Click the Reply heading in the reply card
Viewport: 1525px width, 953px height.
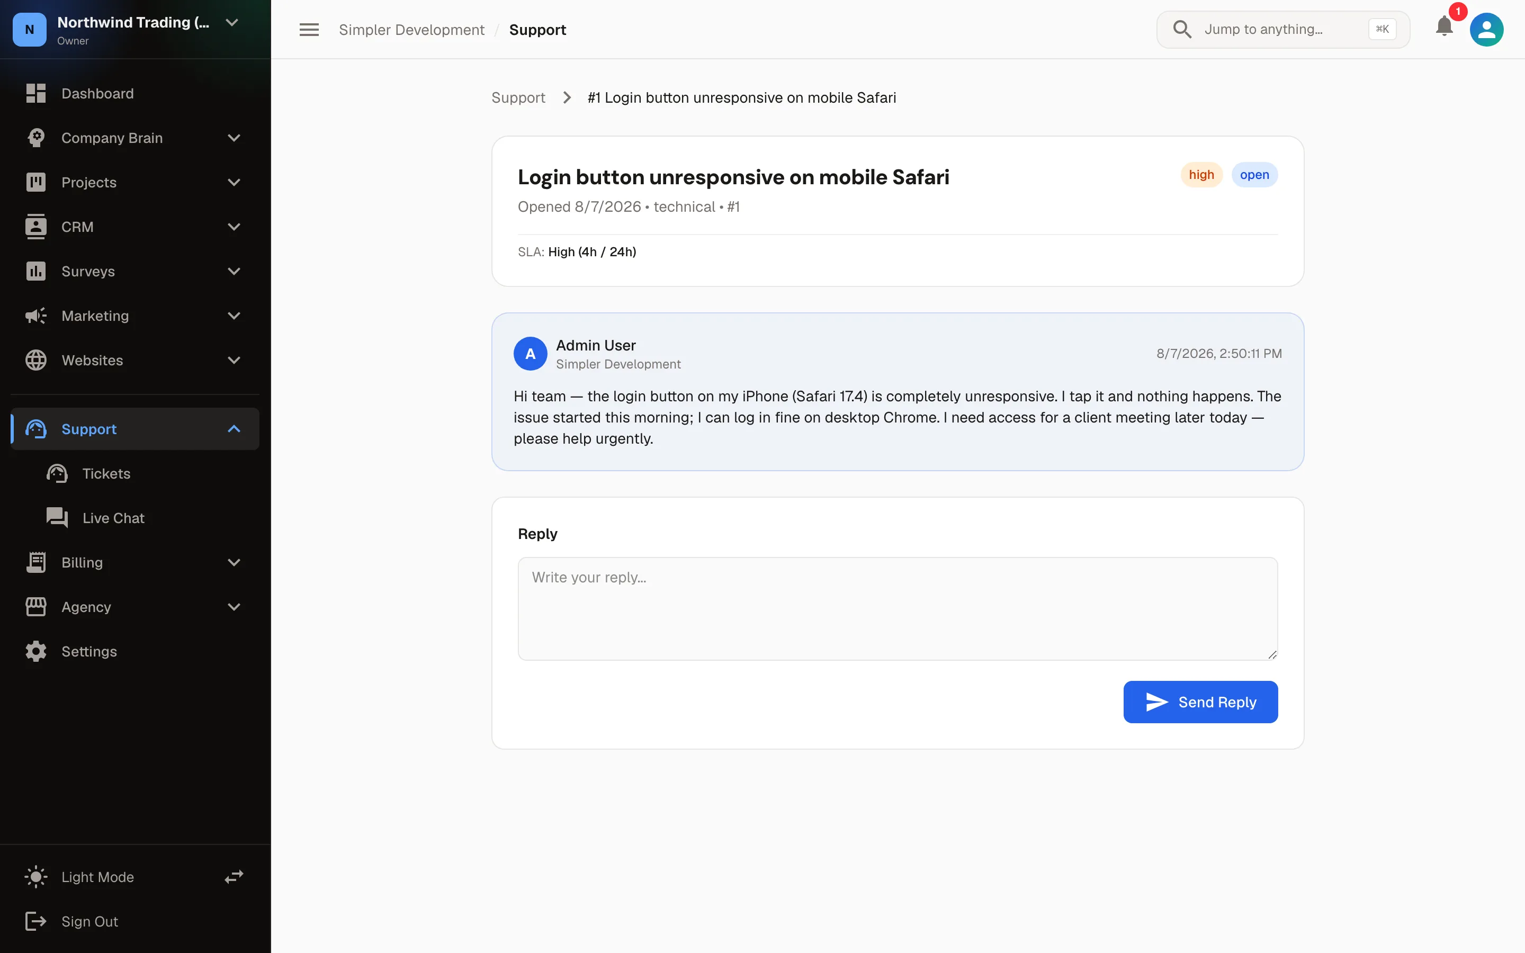537,534
